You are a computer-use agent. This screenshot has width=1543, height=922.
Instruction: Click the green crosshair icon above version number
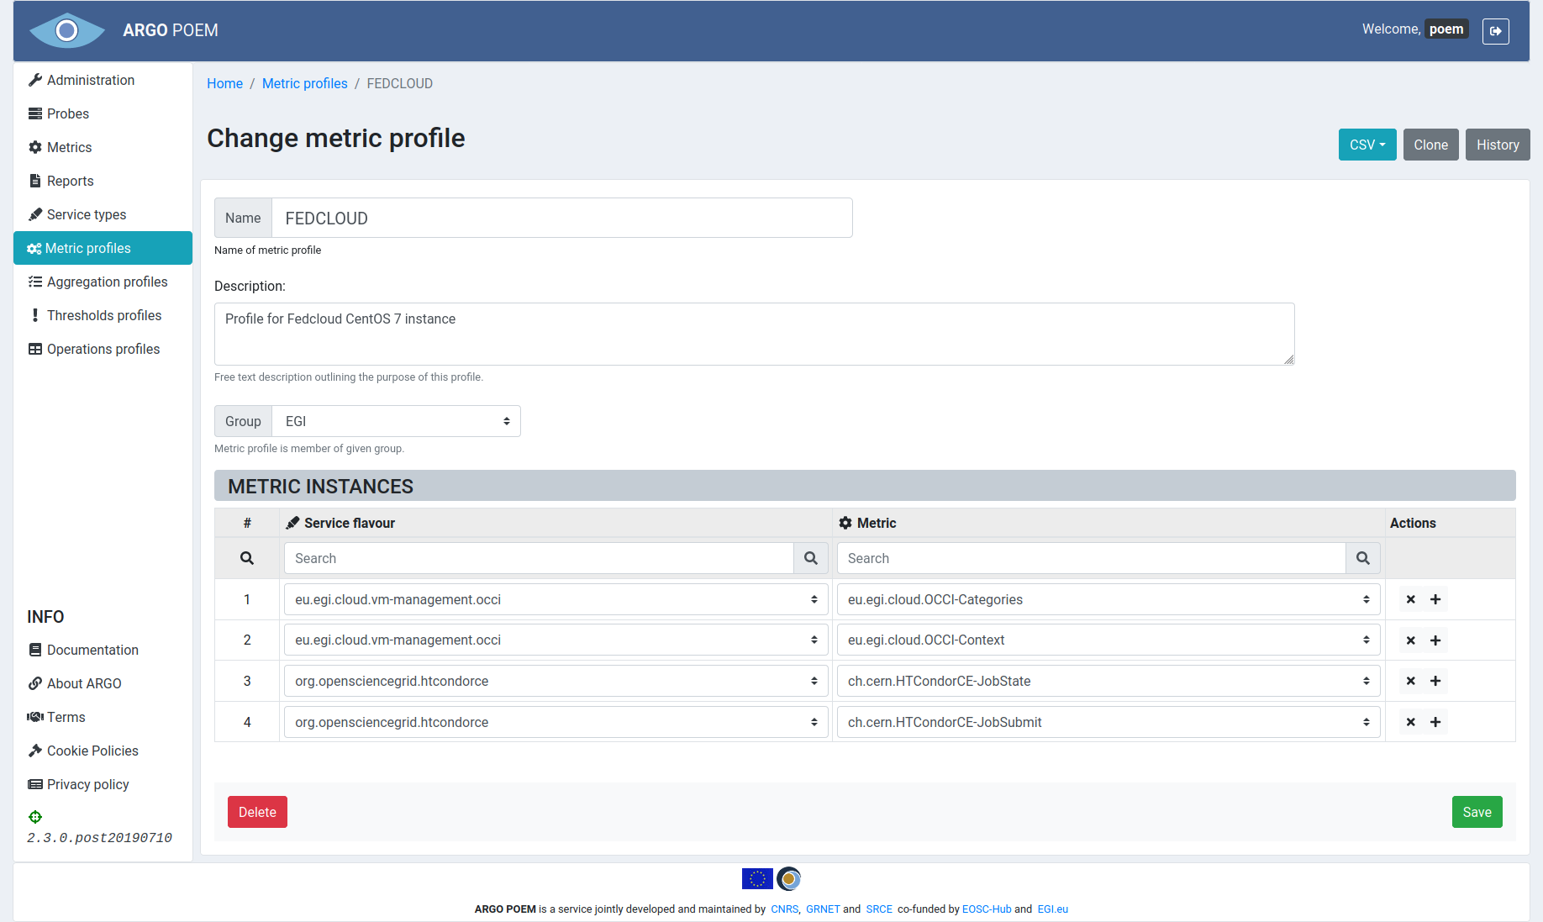(35, 817)
